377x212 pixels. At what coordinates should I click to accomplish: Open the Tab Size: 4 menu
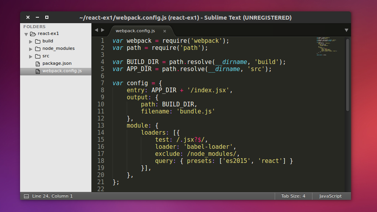point(293,196)
